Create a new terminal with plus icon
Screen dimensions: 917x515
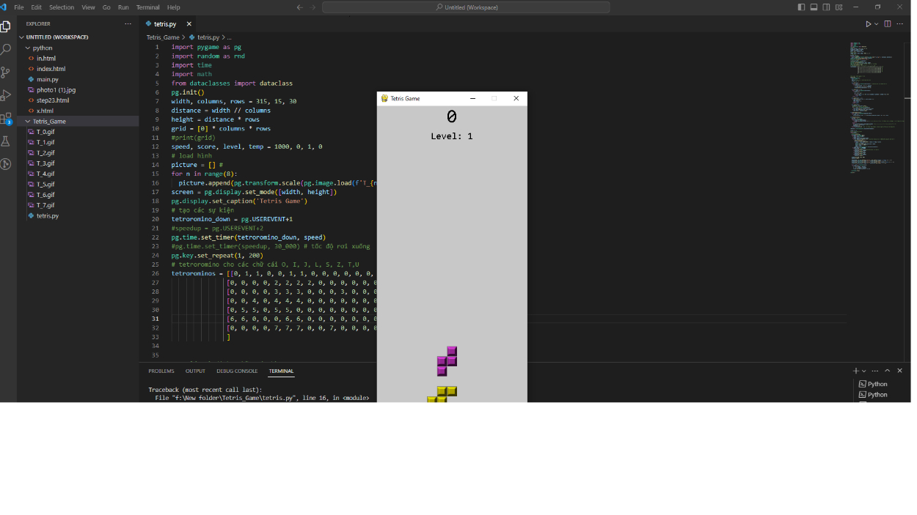coord(855,371)
